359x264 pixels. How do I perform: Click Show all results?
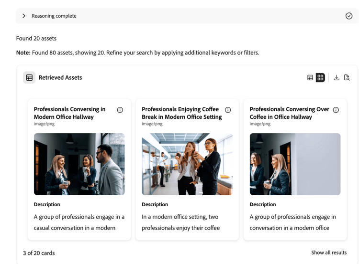tap(329, 253)
